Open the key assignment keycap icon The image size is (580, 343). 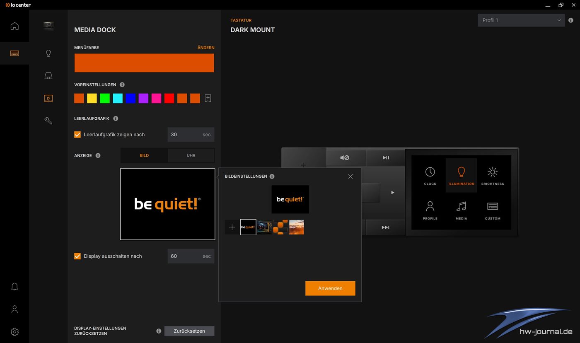pyautogui.click(x=48, y=76)
